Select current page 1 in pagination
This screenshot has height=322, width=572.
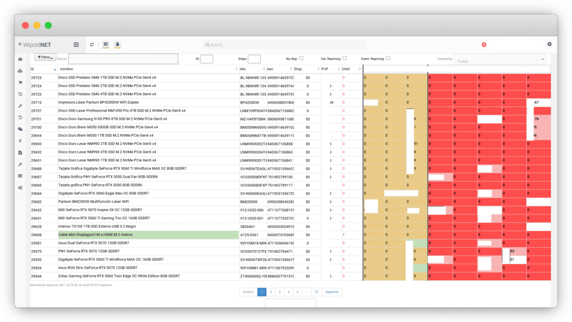coord(262,292)
